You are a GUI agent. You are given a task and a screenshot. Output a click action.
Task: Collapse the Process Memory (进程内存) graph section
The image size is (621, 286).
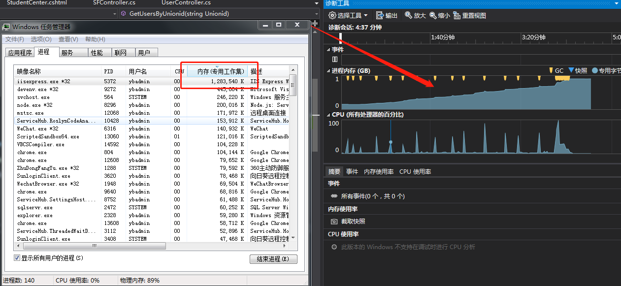[328, 71]
